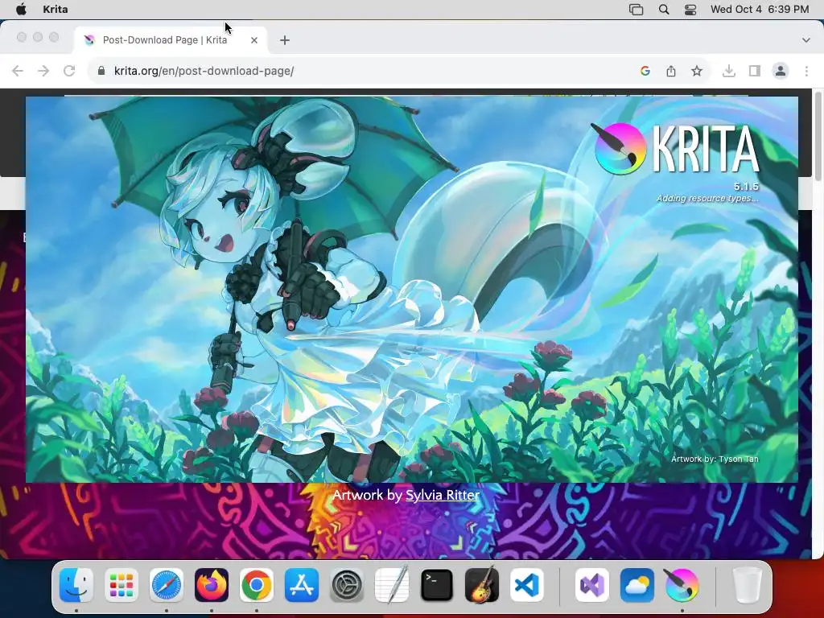Launch Firefox from the dock
Image resolution: width=824 pixels, height=618 pixels.
212,585
